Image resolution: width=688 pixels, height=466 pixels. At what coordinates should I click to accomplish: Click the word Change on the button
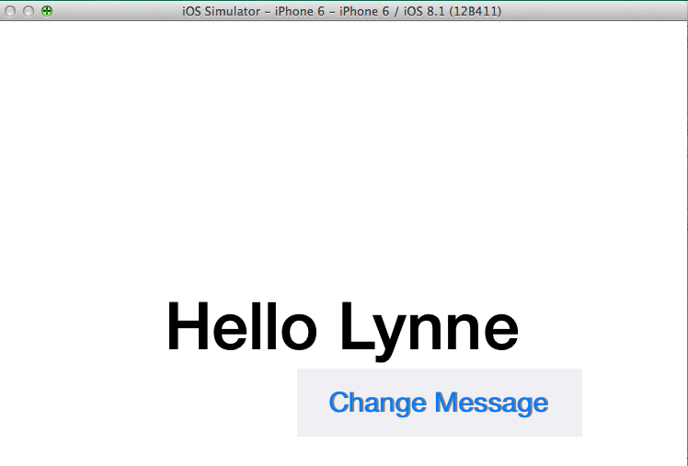377,403
